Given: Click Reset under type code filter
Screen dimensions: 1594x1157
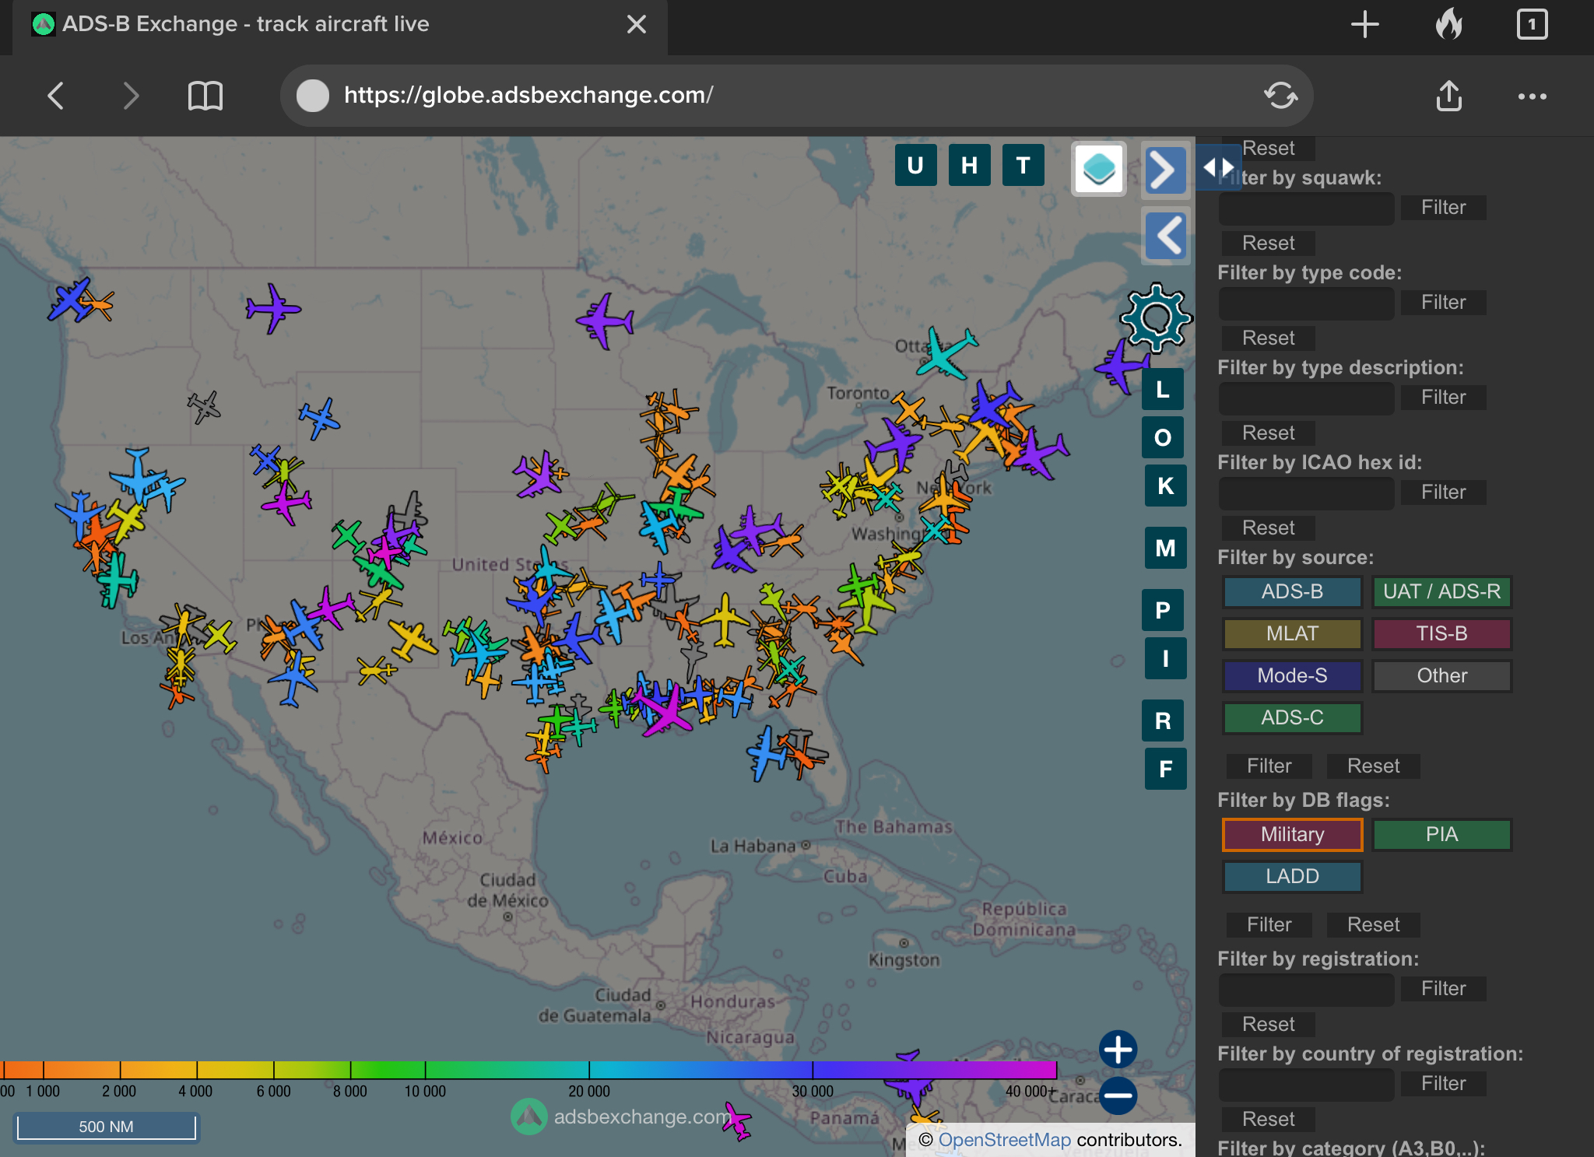Looking at the screenshot, I should coord(1268,338).
